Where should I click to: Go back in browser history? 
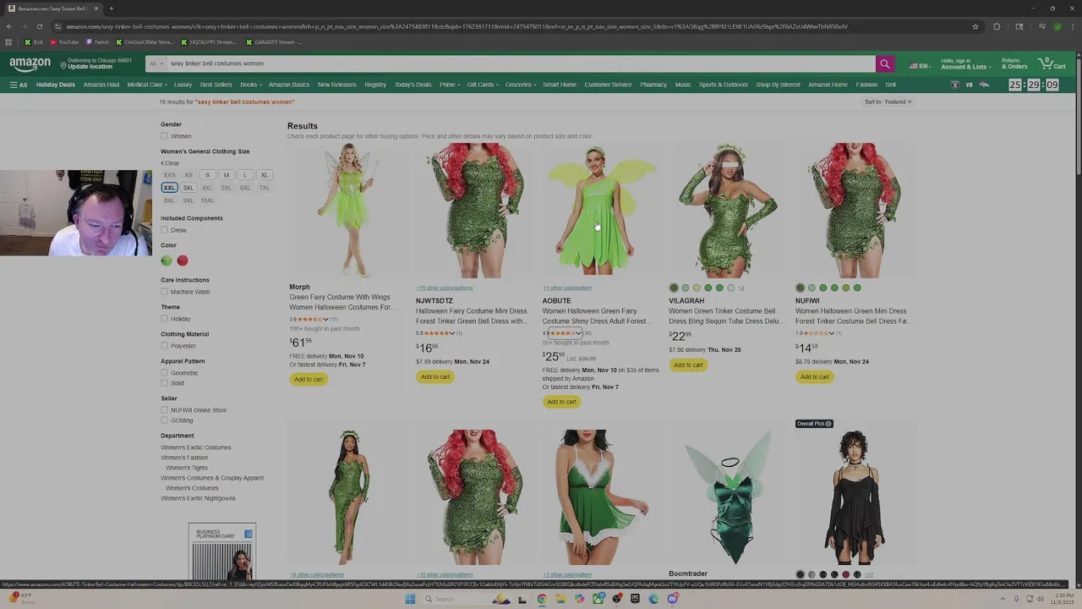[x=9, y=26]
